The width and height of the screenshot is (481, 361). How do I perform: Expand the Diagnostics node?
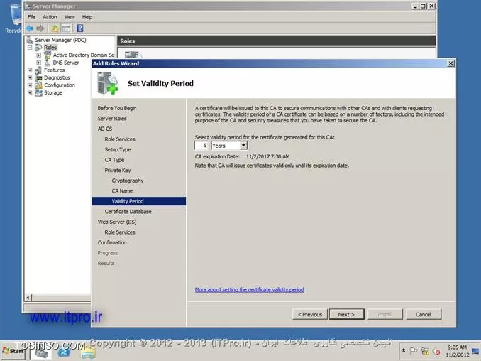click(x=30, y=77)
